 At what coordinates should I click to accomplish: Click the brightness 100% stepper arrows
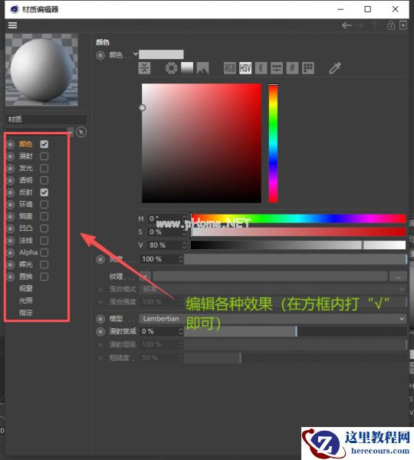point(181,259)
